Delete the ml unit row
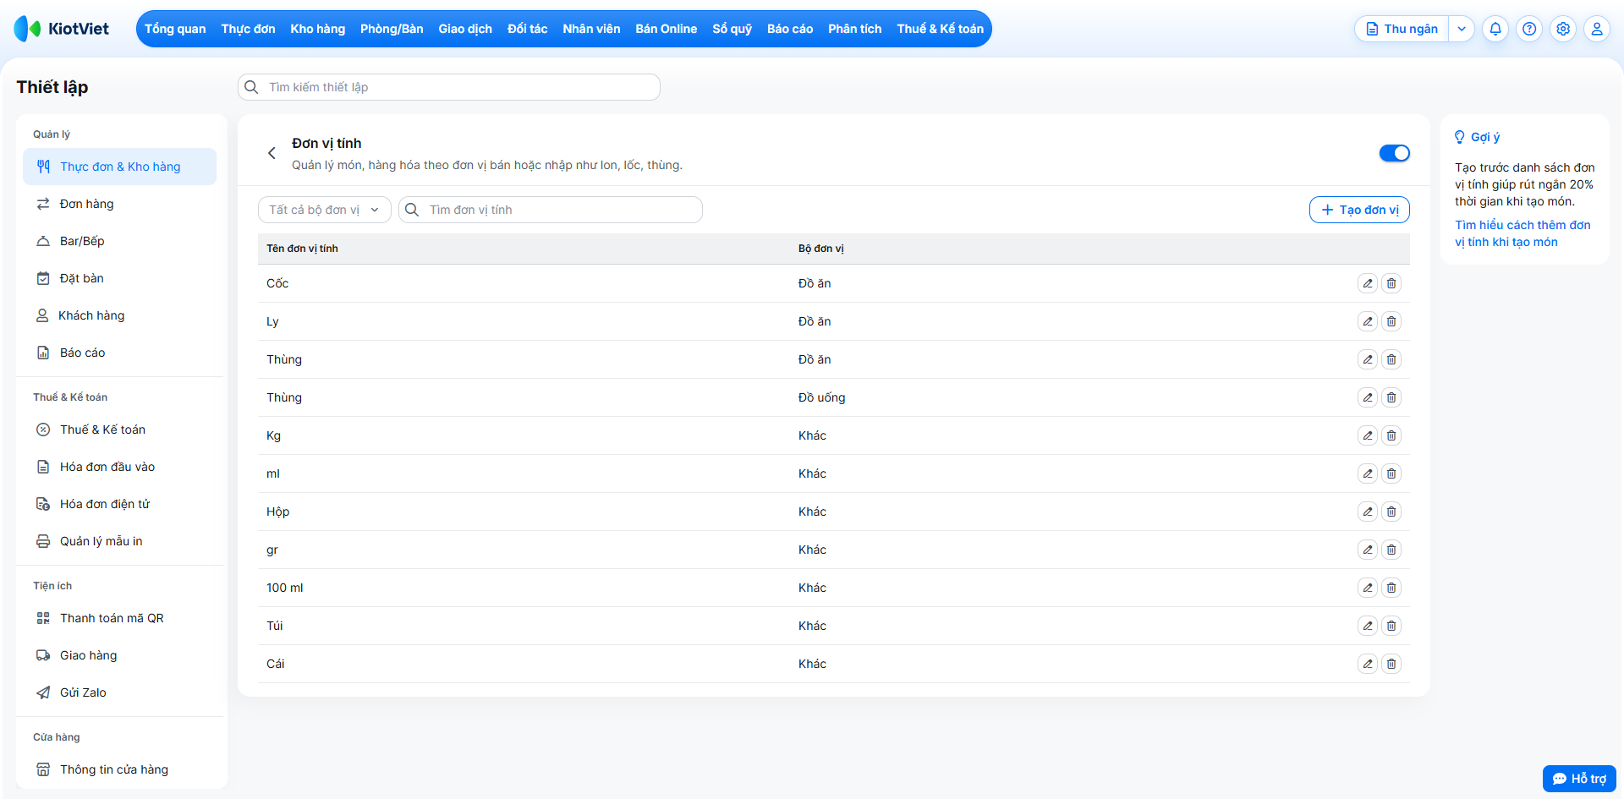Screen dimensions: 1624x799 1391,473
